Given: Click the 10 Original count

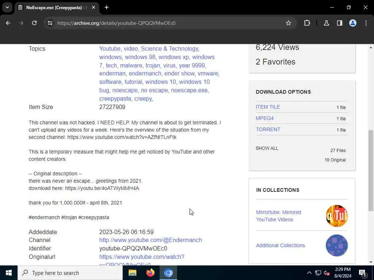Looking at the screenshot, I should click(x=335, y=160).
